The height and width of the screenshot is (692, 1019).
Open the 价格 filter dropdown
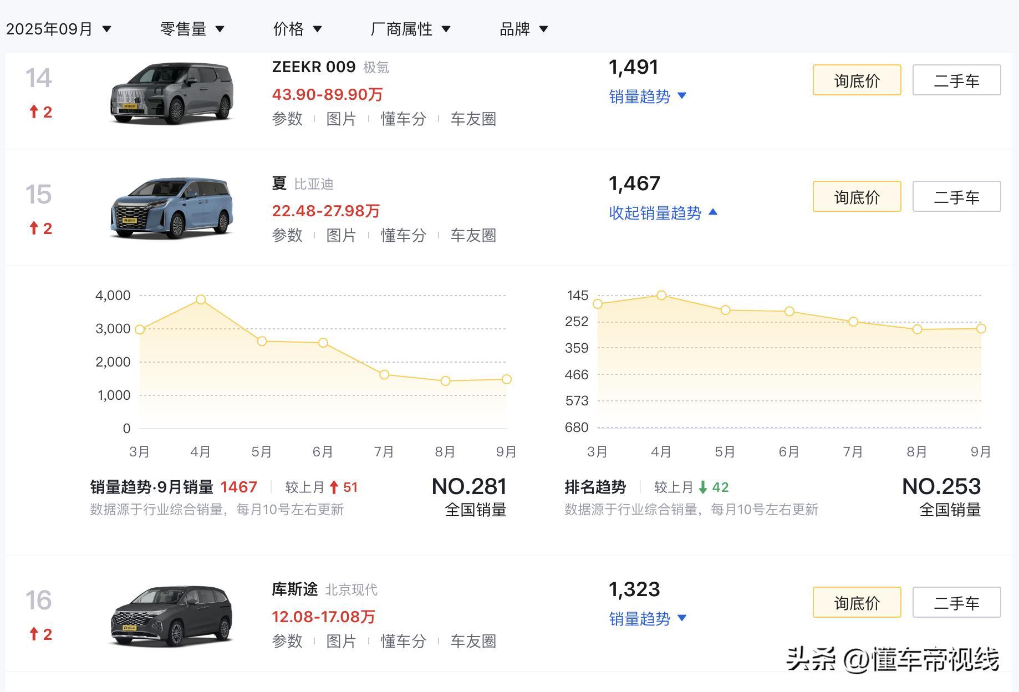point(297,29)
